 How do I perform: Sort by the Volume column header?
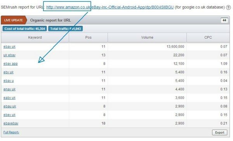(x=147, y=38)
